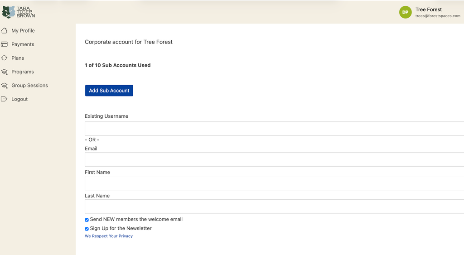Click the Last Name input field
The width and height of the screenshot is (464, 255).
click(274, 207)
